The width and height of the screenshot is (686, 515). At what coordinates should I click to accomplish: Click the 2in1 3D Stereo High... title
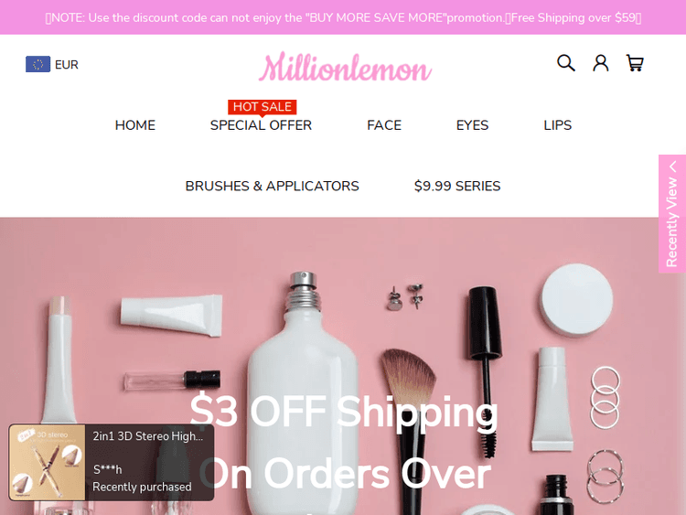tap(148, 436)
